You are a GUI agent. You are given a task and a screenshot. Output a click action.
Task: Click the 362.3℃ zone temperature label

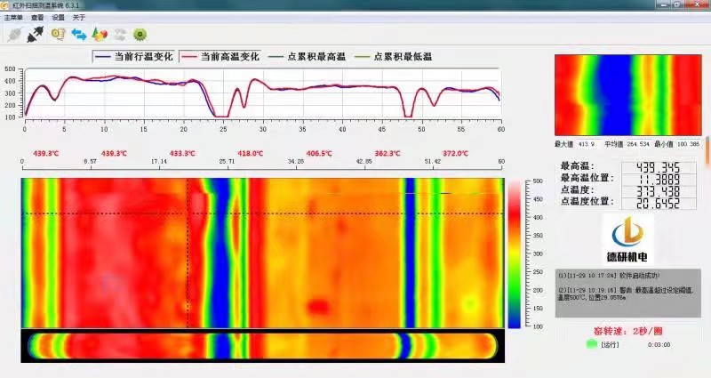click(x=387, y=153)
